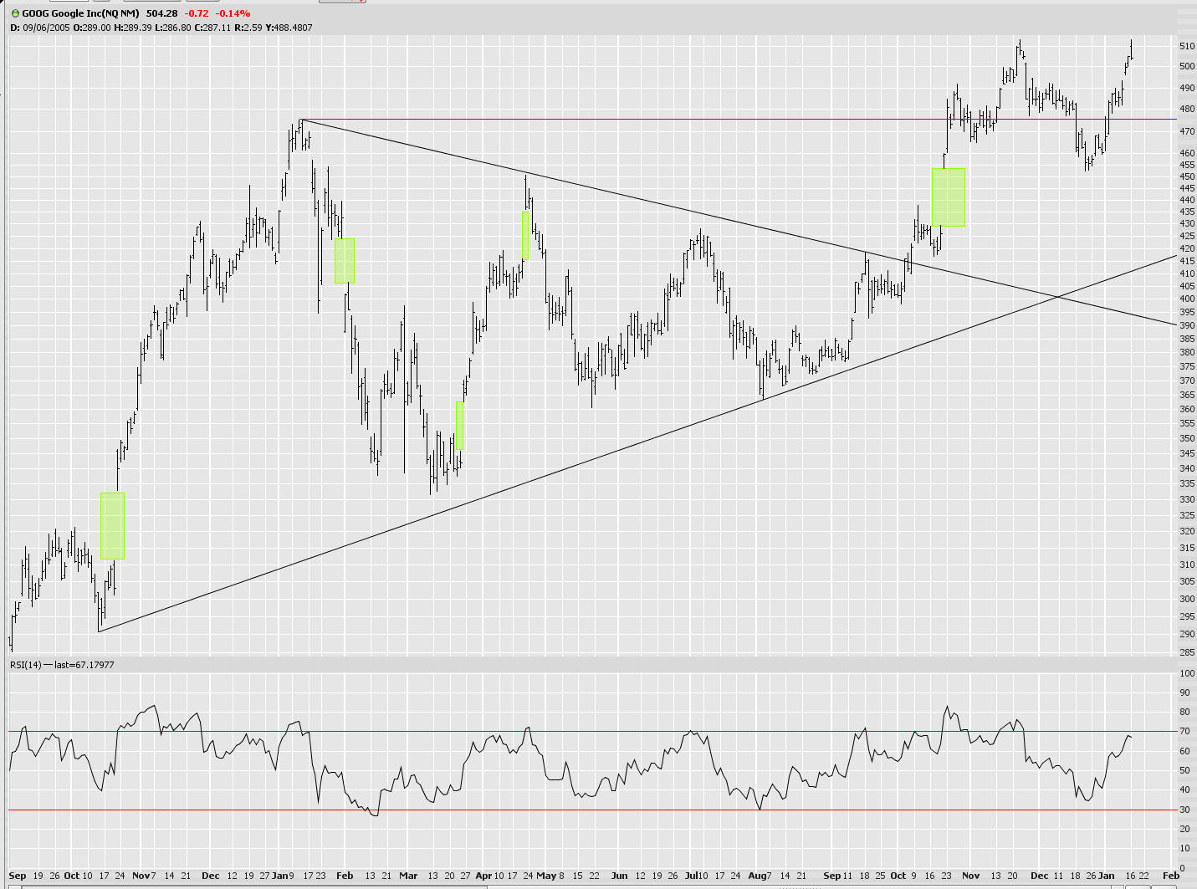1197x889 pixels.
Task: Click the 400 label on the price axis
Action: 1187,299
